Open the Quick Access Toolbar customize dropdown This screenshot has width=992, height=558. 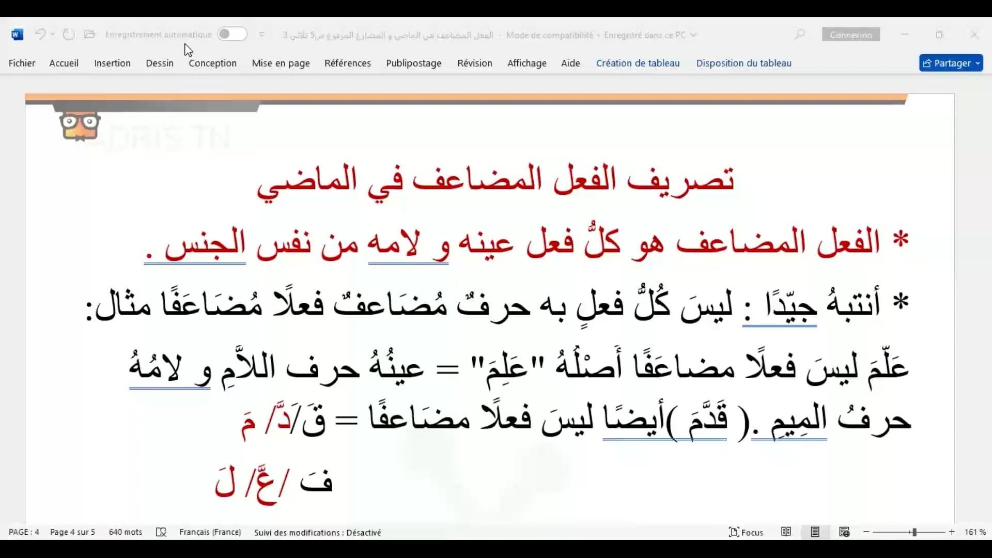(x=262, y=35)
